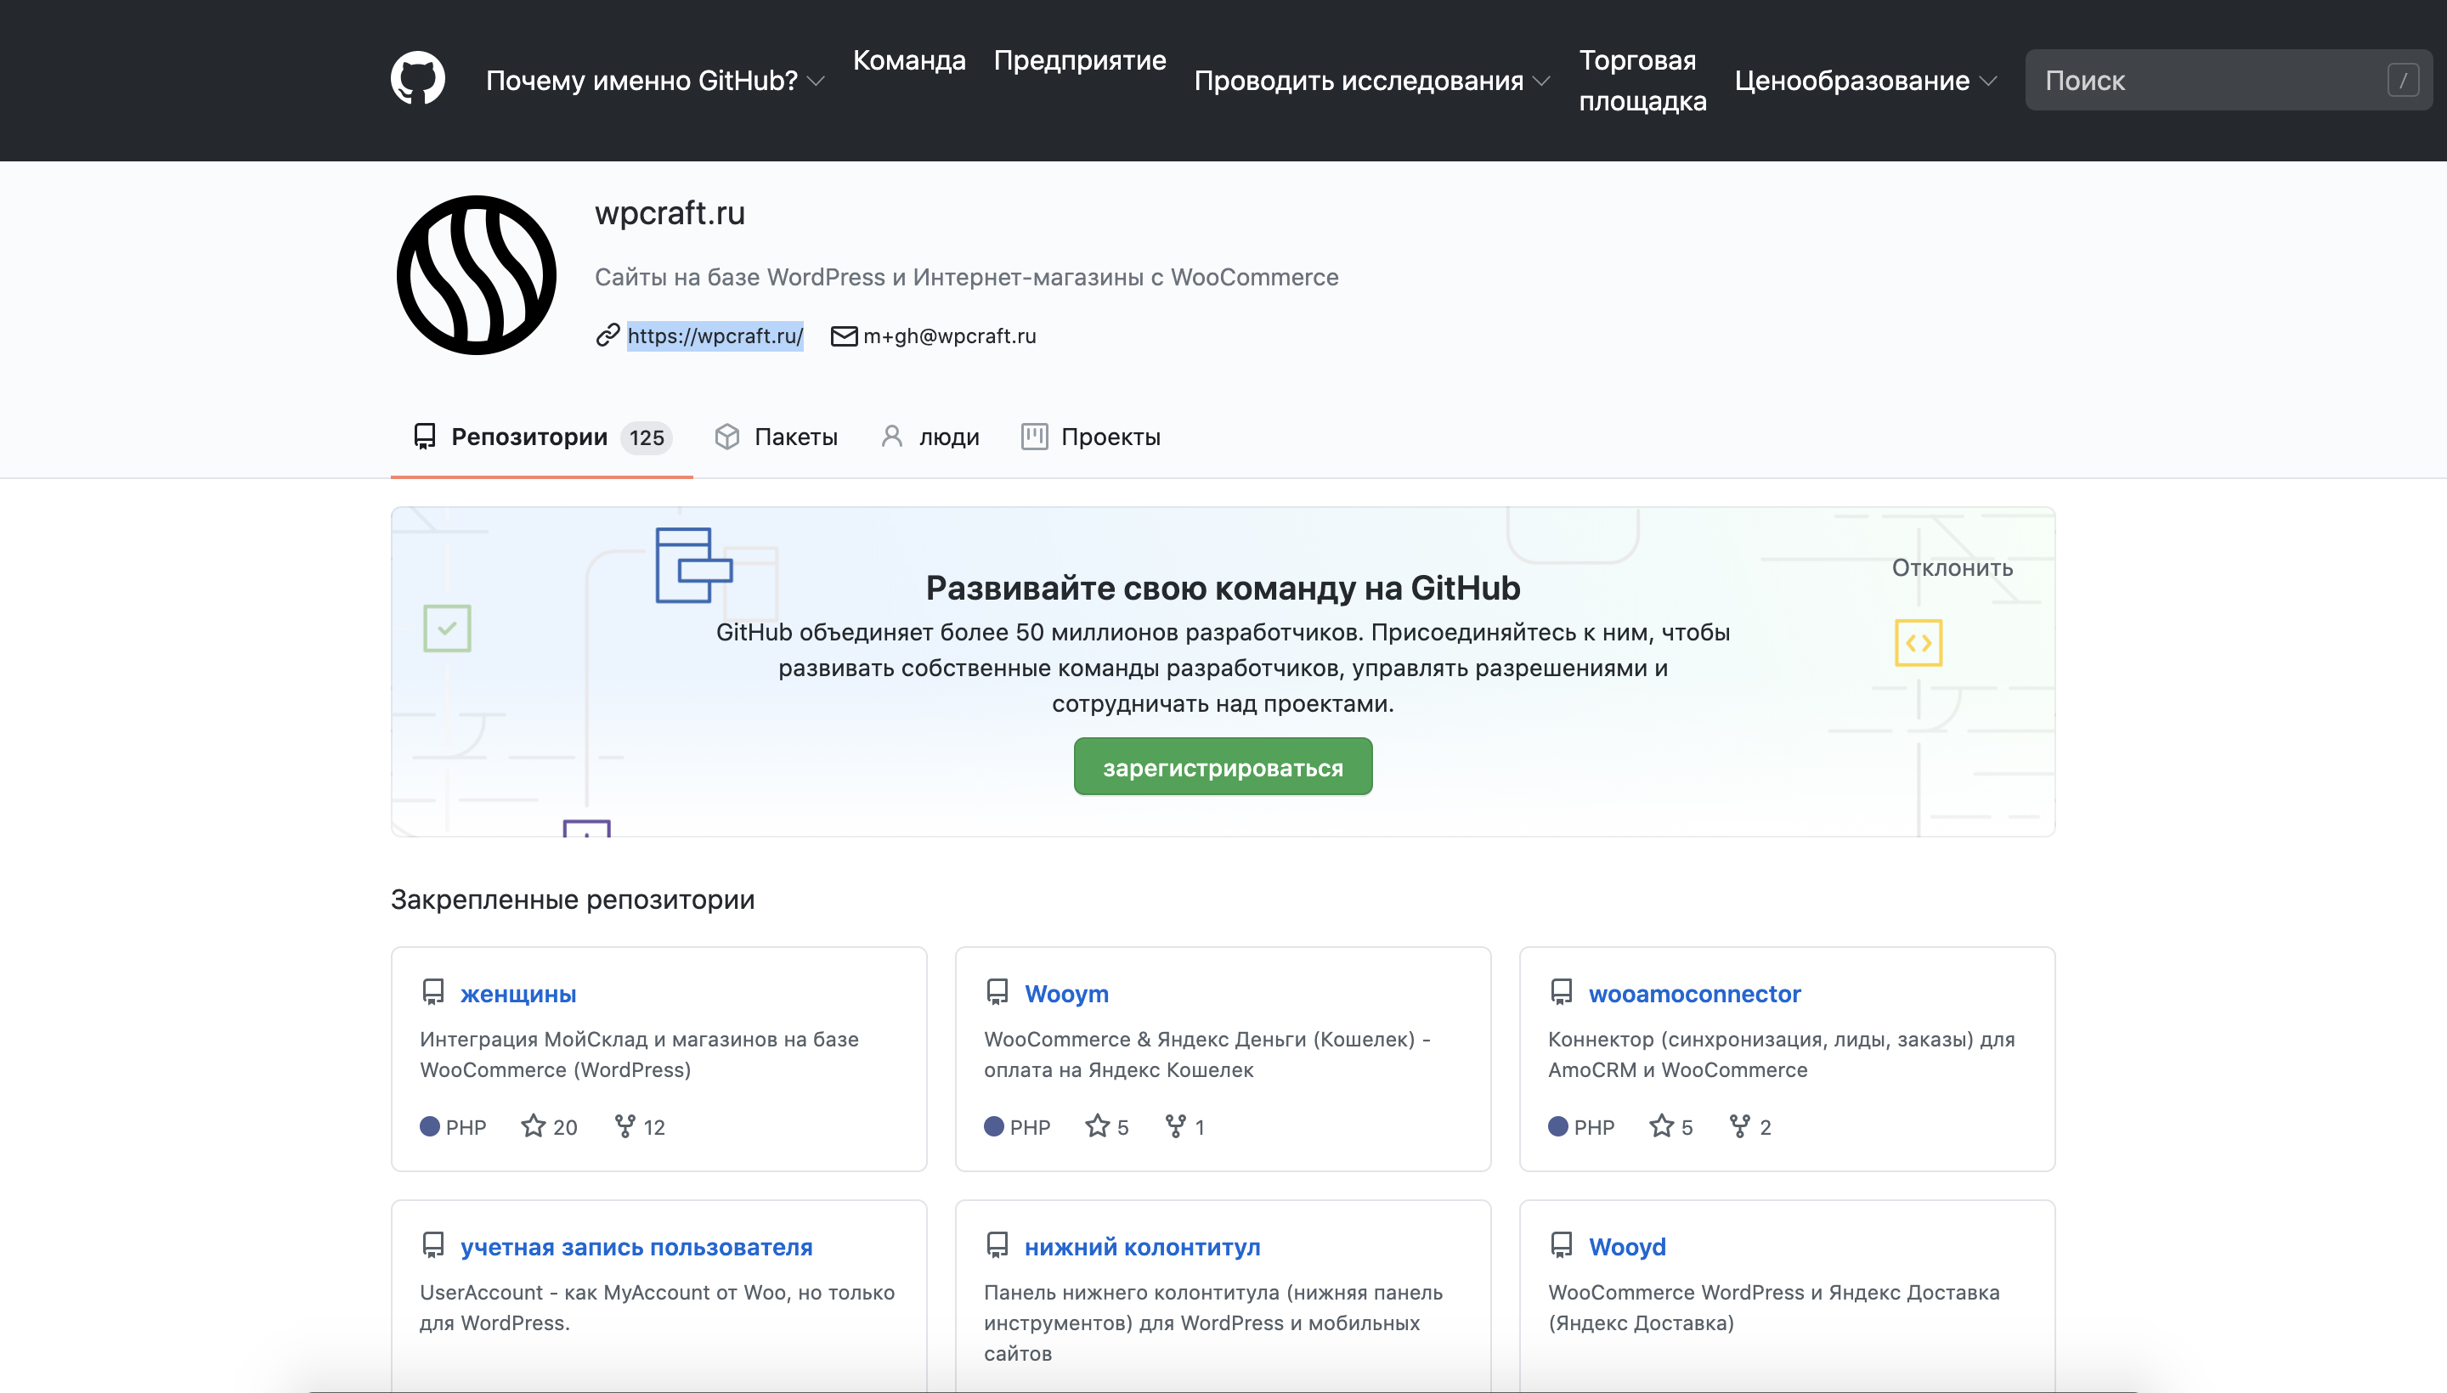The image size is (2447, 1393).
Task: Open the wooamoconnector repository link
Action: coord(1694,993)
